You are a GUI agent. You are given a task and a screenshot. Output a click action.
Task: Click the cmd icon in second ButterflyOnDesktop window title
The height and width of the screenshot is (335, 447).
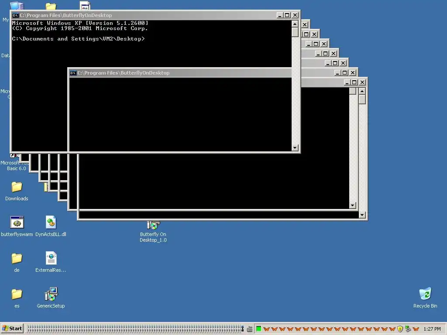[73, 73]
